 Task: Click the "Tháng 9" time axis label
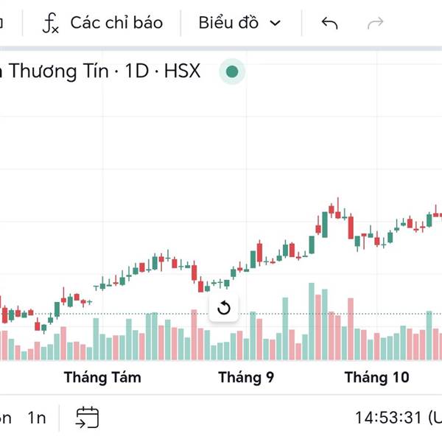coord(246,378)
